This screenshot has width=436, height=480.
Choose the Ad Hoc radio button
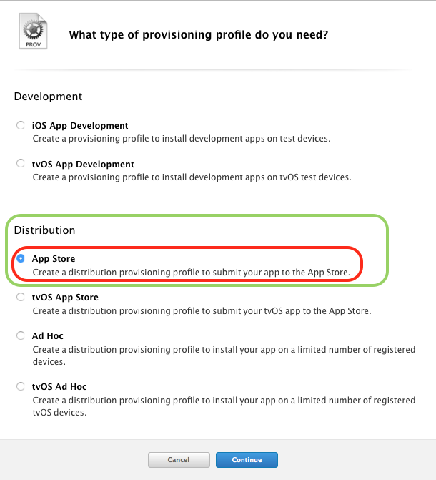(21, 335)
